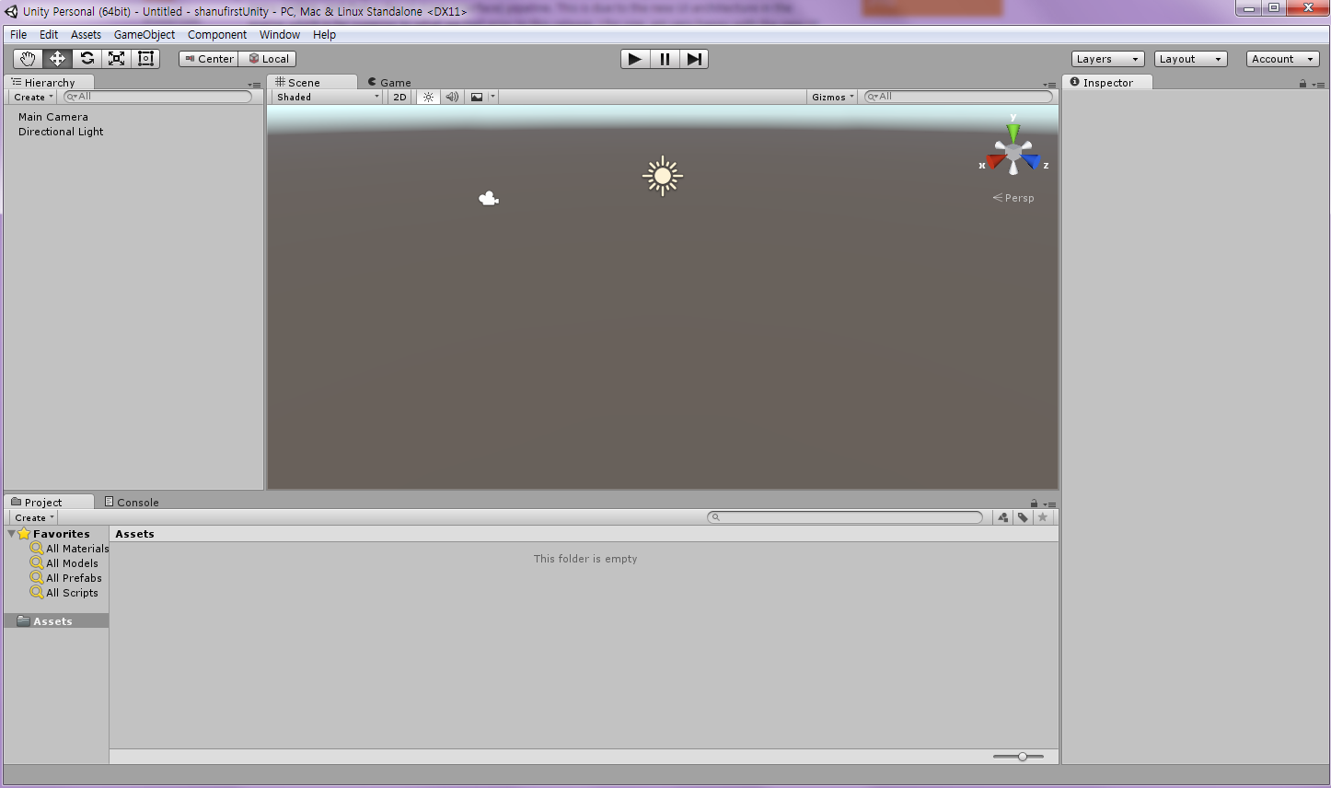Screen dimensions: 1331x788
Task: Advance one frame with Step button
Action: (694, 59)
